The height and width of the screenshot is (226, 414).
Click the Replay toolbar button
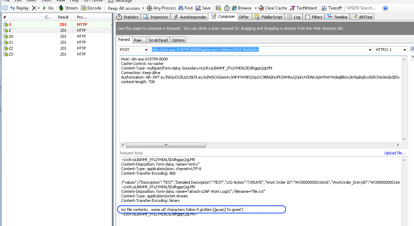pos(19,8)
